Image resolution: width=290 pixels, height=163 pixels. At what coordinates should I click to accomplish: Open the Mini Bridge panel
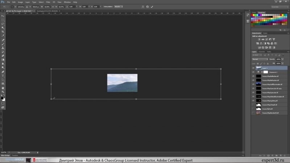coord(5,155)
